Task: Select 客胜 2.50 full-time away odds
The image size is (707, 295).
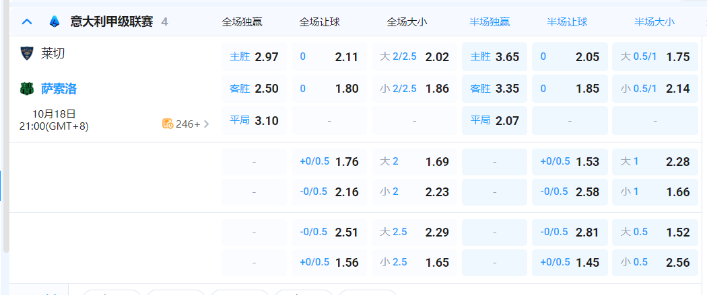Action: [254, 89]
